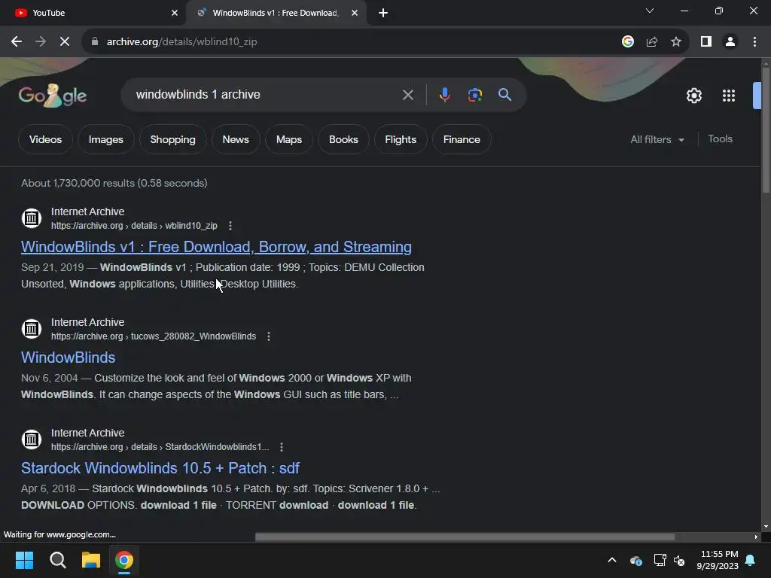
Task: Open more options for tucows_280082_WindowBlinds result
Action: (269, 336)
